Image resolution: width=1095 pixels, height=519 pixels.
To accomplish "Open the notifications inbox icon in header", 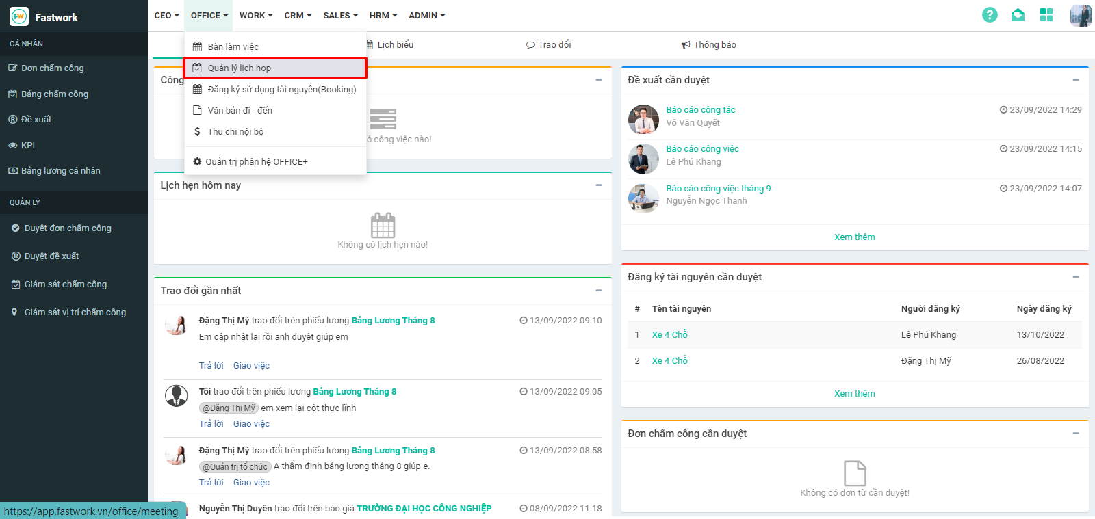I will point(1018,15).
